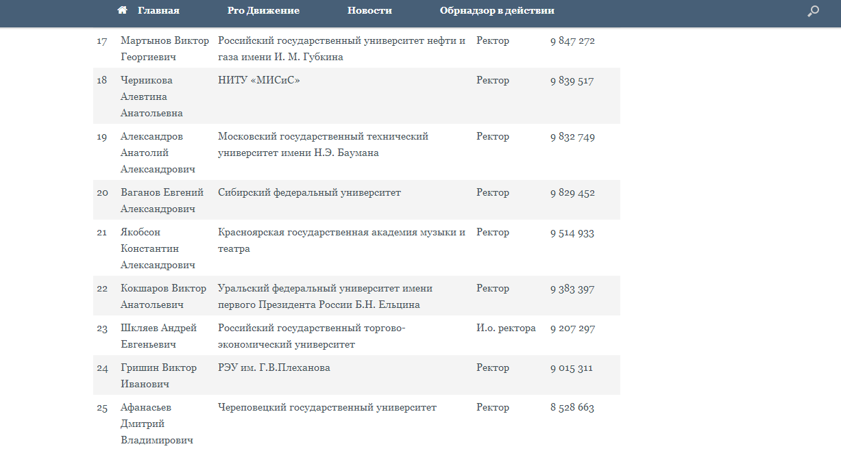Select row number «20»
841x466 pixels.
[102, 193]
